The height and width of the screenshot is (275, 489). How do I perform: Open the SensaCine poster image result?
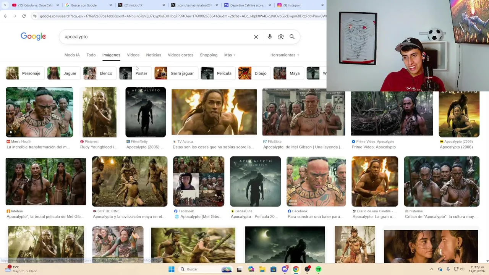(255, 181)
